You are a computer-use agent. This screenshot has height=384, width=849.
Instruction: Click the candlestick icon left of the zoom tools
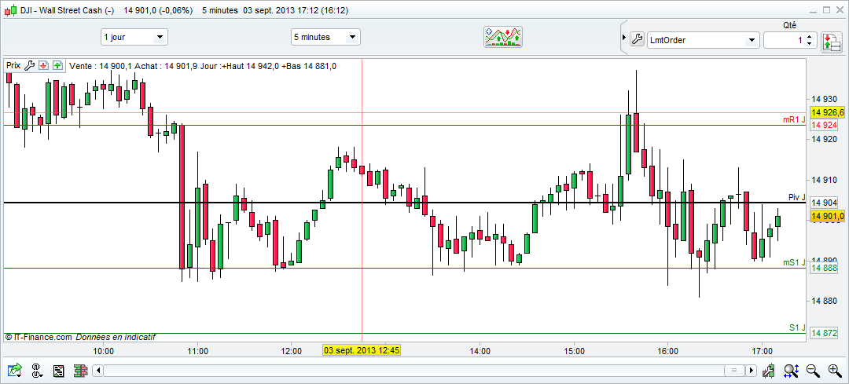(x=768, y=371)
